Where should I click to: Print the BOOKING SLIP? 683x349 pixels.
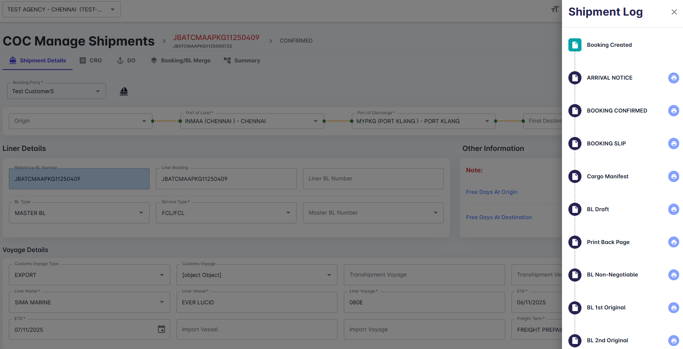(673, 144)
